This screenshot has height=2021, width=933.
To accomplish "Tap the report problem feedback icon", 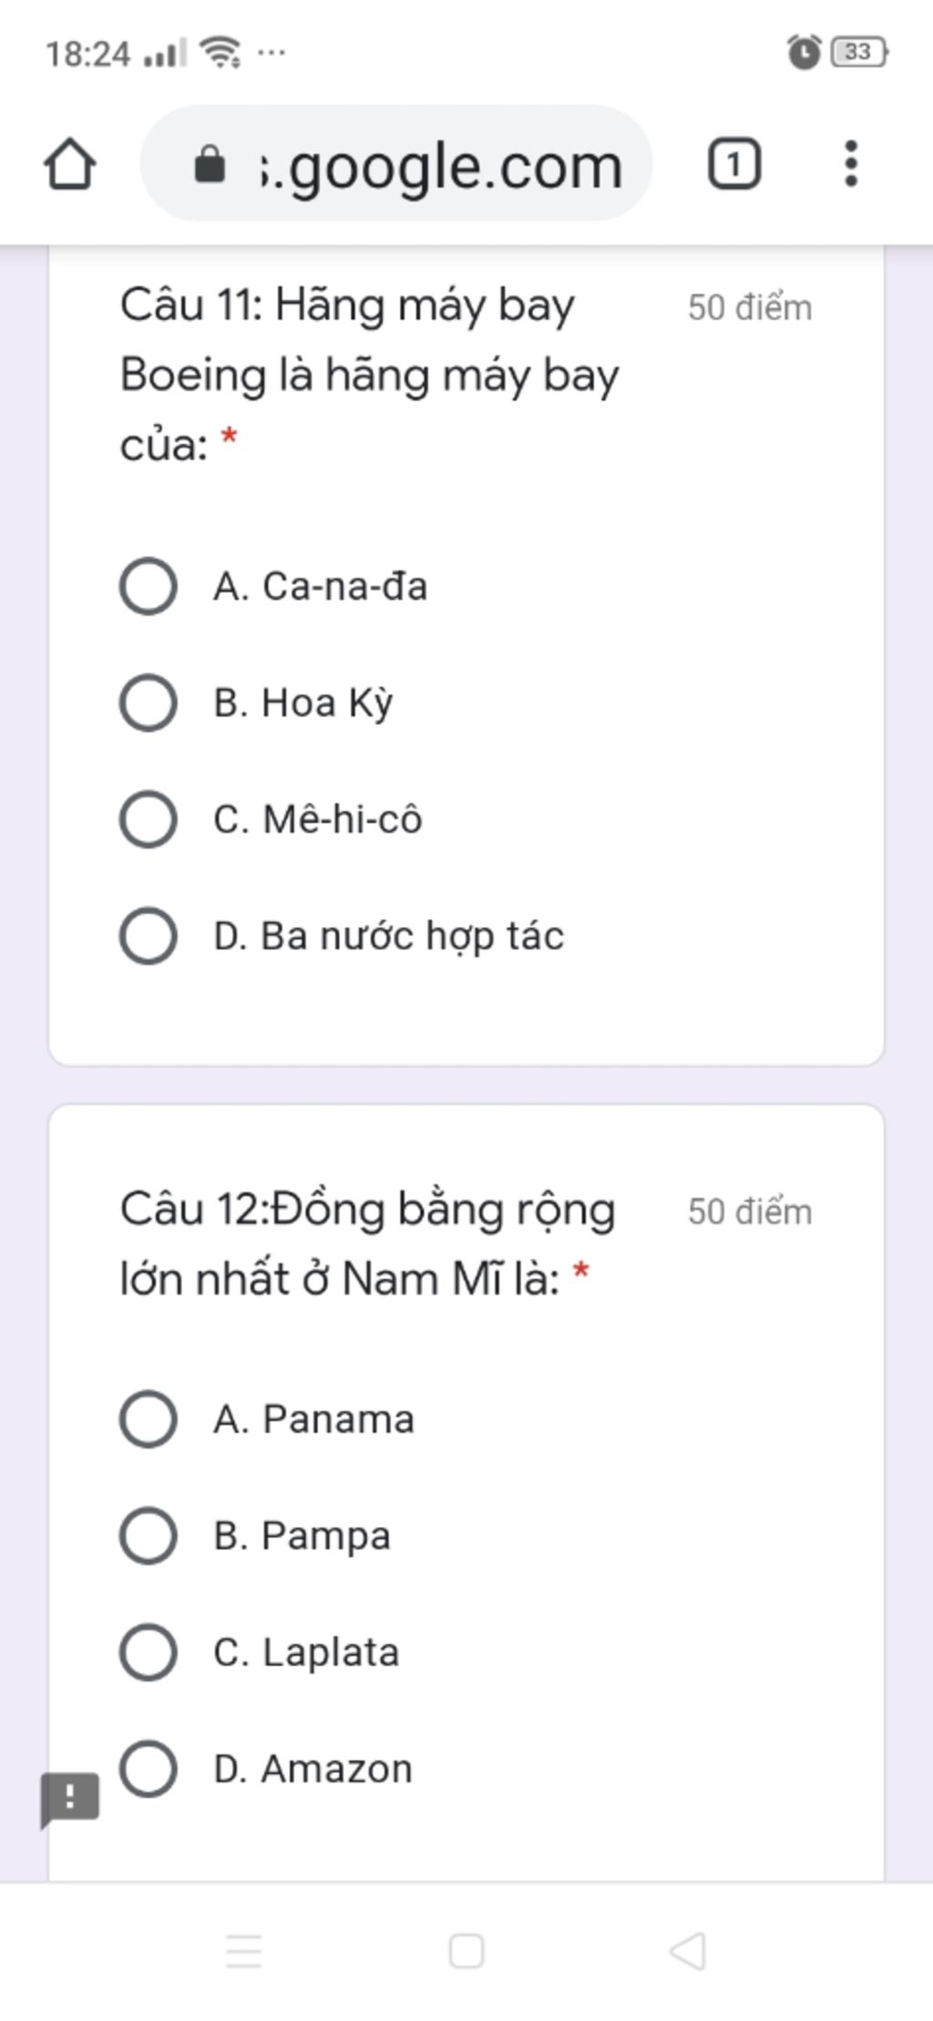I will (69, 1799).
